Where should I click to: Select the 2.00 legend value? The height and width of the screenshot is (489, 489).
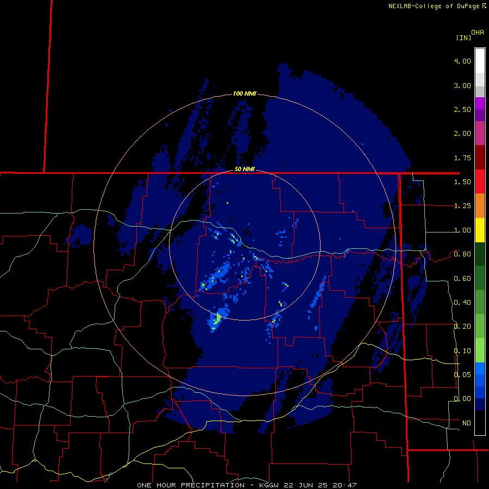coord(462,134)
